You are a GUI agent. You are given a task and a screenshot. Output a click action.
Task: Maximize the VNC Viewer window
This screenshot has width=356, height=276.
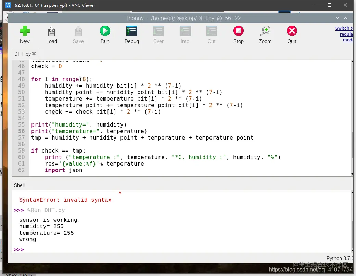[x=330, y=5]
